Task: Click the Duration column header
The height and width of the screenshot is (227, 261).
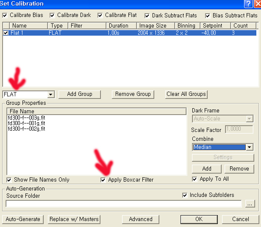Action: pyautogui.click(x=118, y=26)
